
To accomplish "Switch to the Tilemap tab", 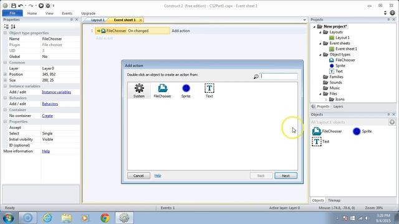I will (x=334, y=200).
